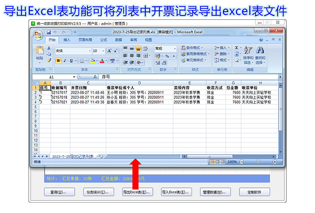The image size is (315, 213).
Task: Click the Save icon in quick access toolbar
Action: 49,32
